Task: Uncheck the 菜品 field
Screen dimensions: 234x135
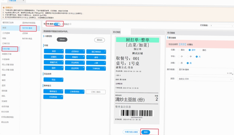Action: (54, 80)
